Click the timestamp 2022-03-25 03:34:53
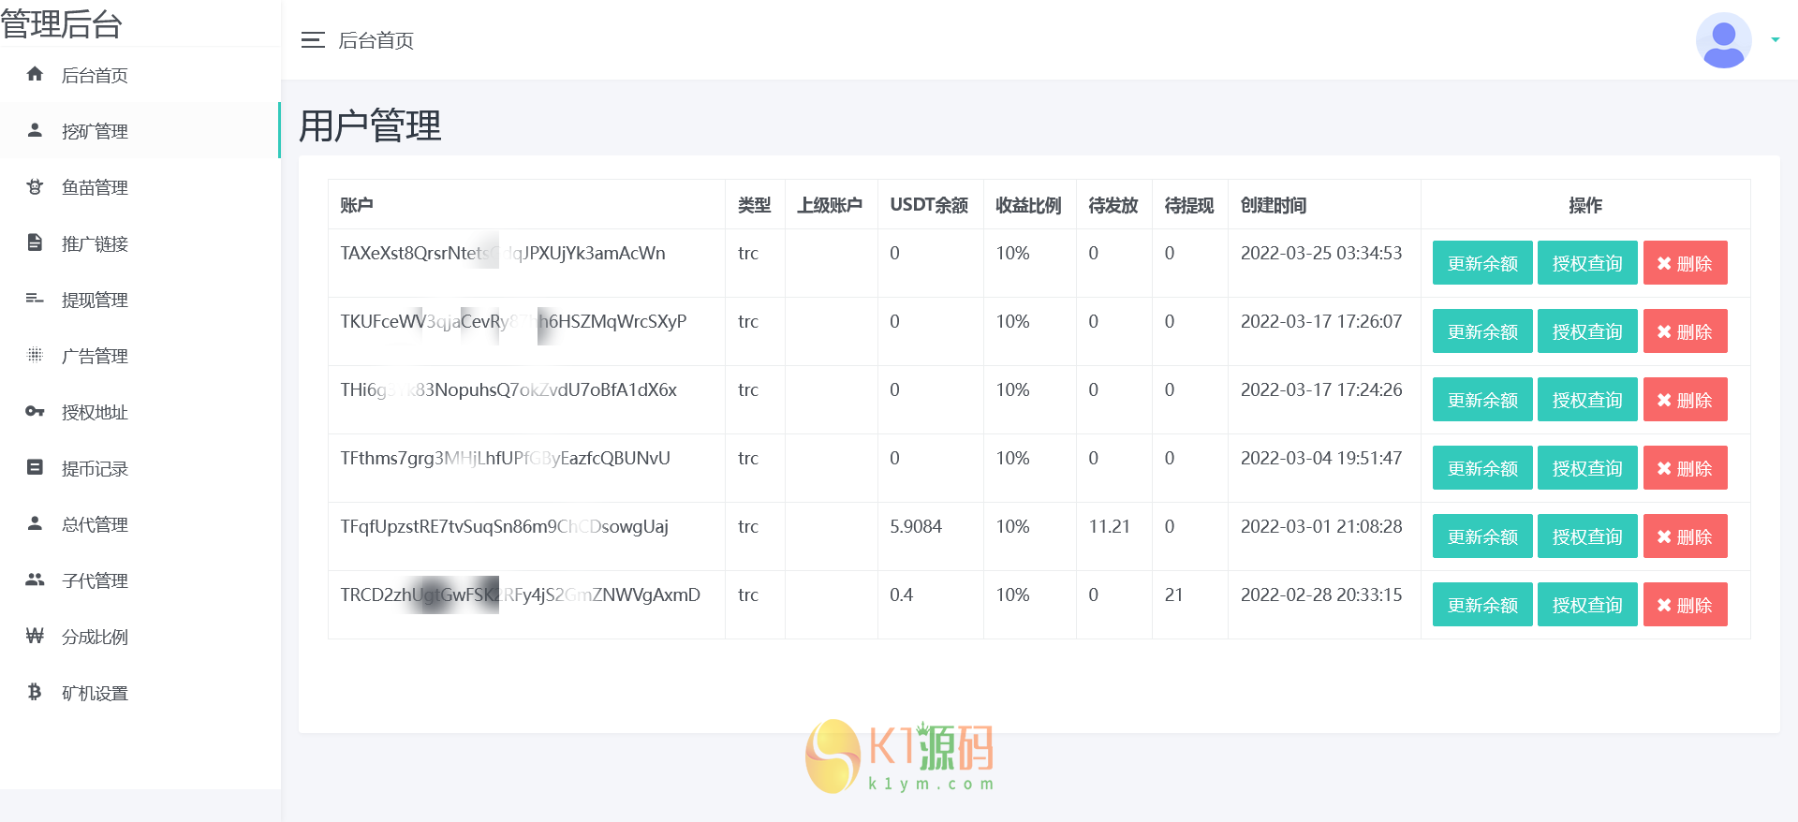1798x822 pixels. coord(1321,253)
